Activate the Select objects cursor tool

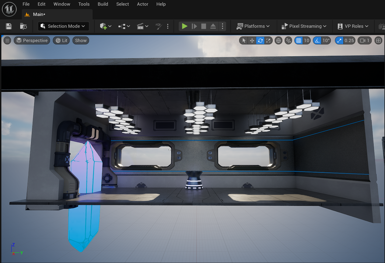[244, 40]
